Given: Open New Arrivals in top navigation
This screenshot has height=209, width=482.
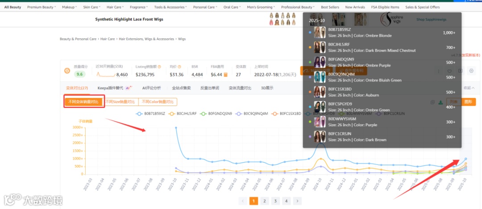Looking at the screenshot, I should (x=355, y=7).
